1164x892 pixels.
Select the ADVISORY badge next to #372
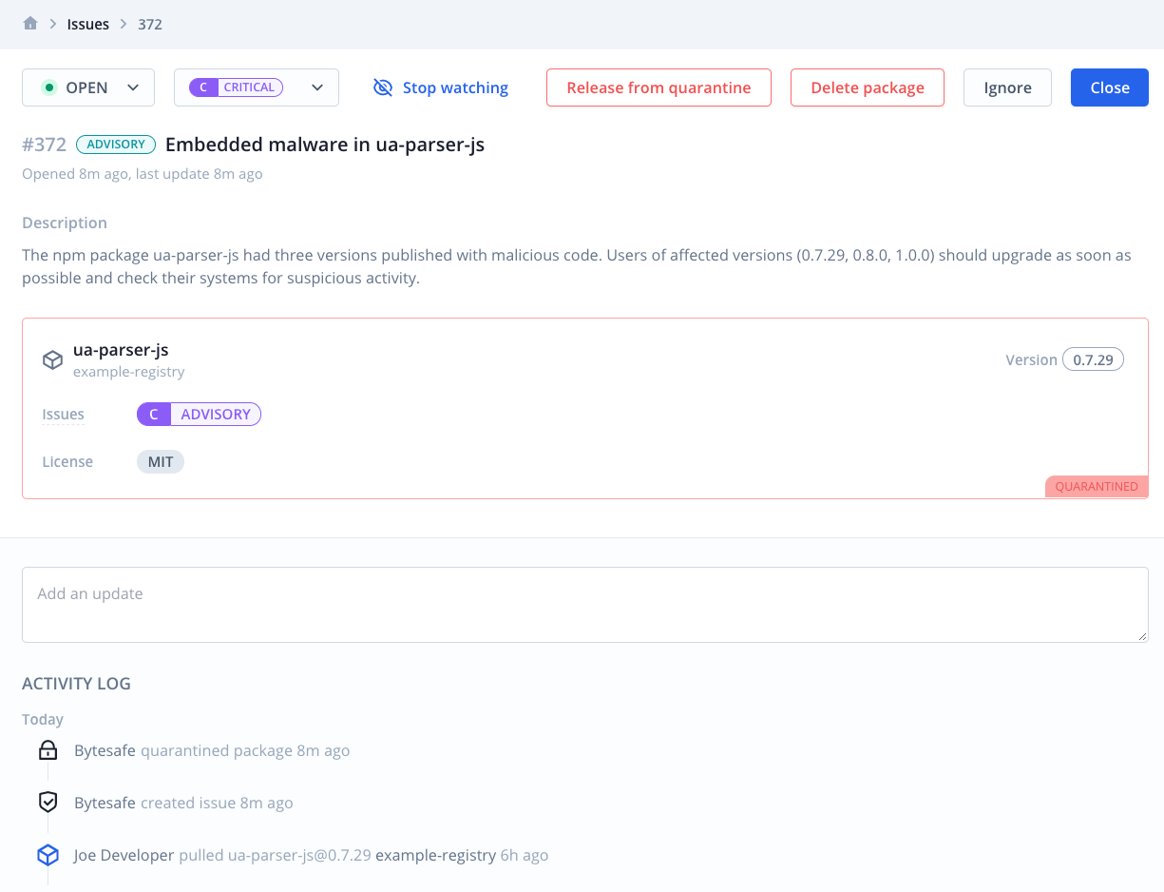[x=115, y=144]
